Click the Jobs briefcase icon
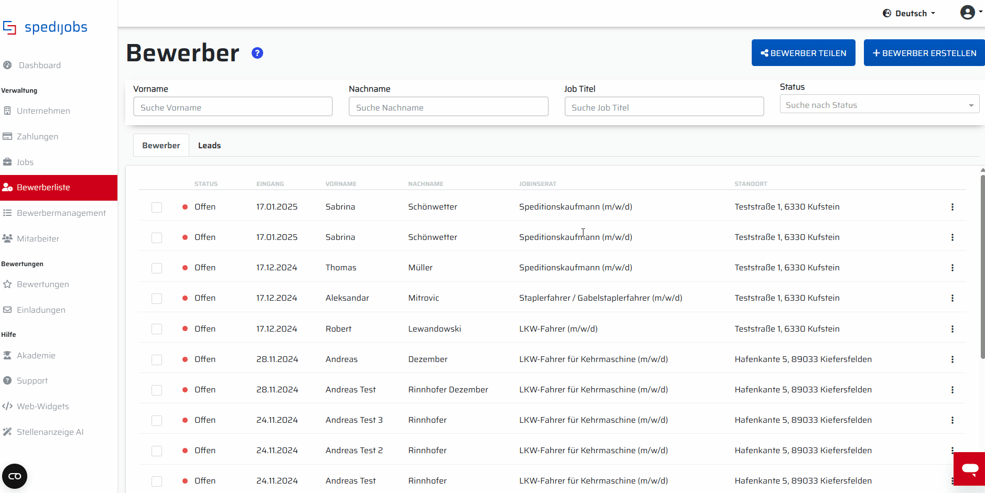The width and height of the screenshot is (985, 493). (x=7, y=162)
